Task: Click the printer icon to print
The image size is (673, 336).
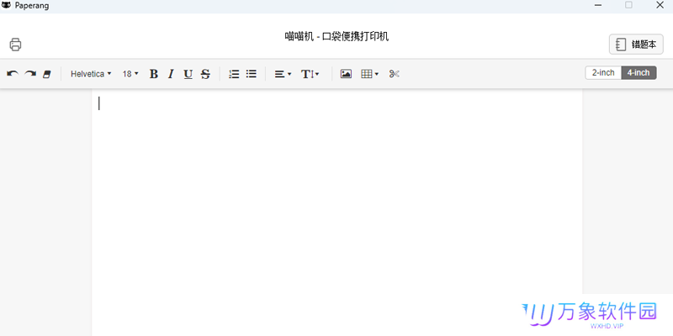Action: click(15, 45)
